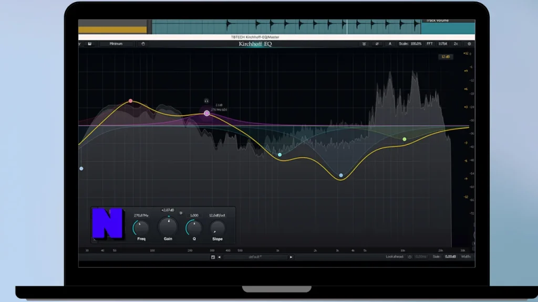Switch the A/B state with the A button
Viewport: 538px width, 302px height.
pos(390,44)
